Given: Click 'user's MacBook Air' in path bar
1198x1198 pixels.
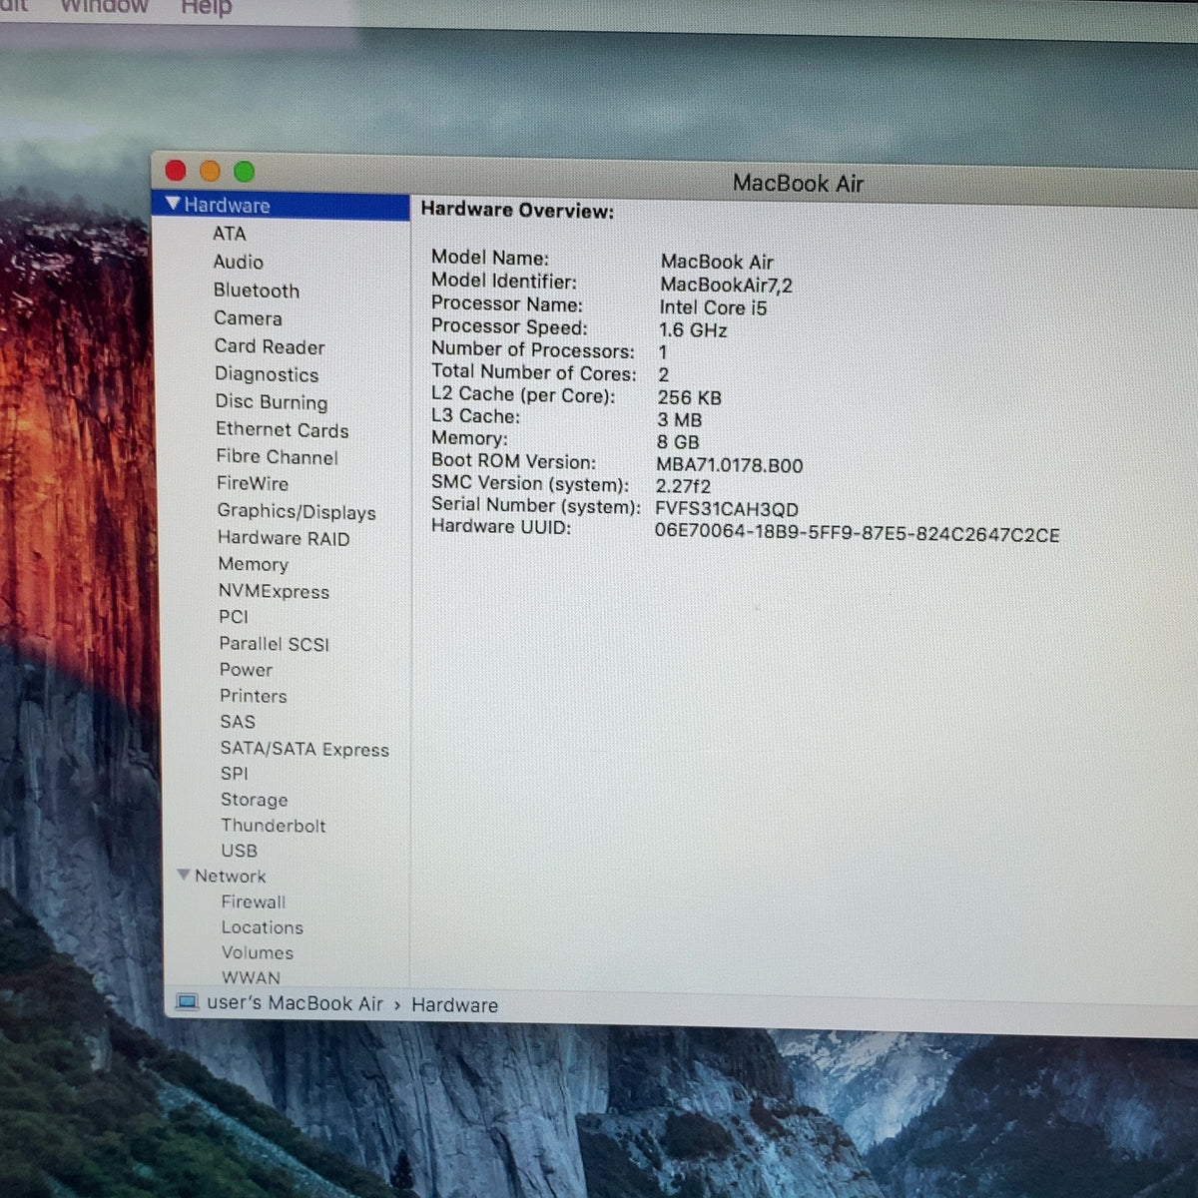Looking at the screenshot, I should 295,1003.
